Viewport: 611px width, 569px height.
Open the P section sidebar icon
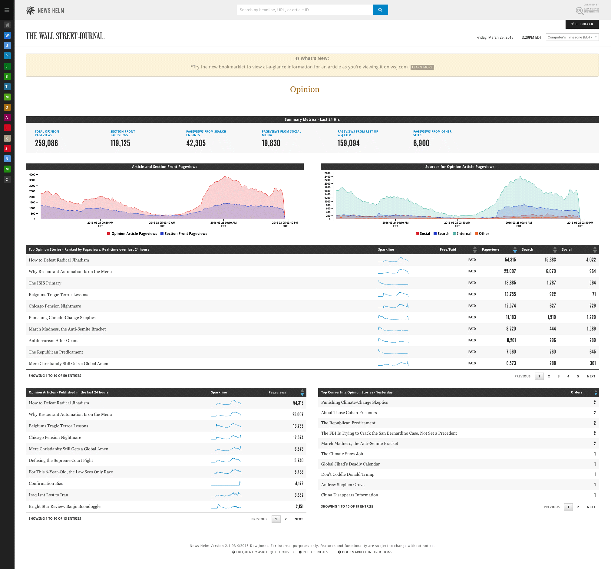click(x=7, y=56)
